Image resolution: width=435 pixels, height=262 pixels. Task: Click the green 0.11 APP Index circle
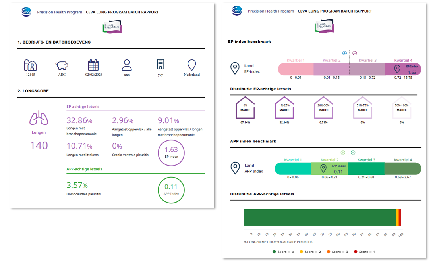171,189
